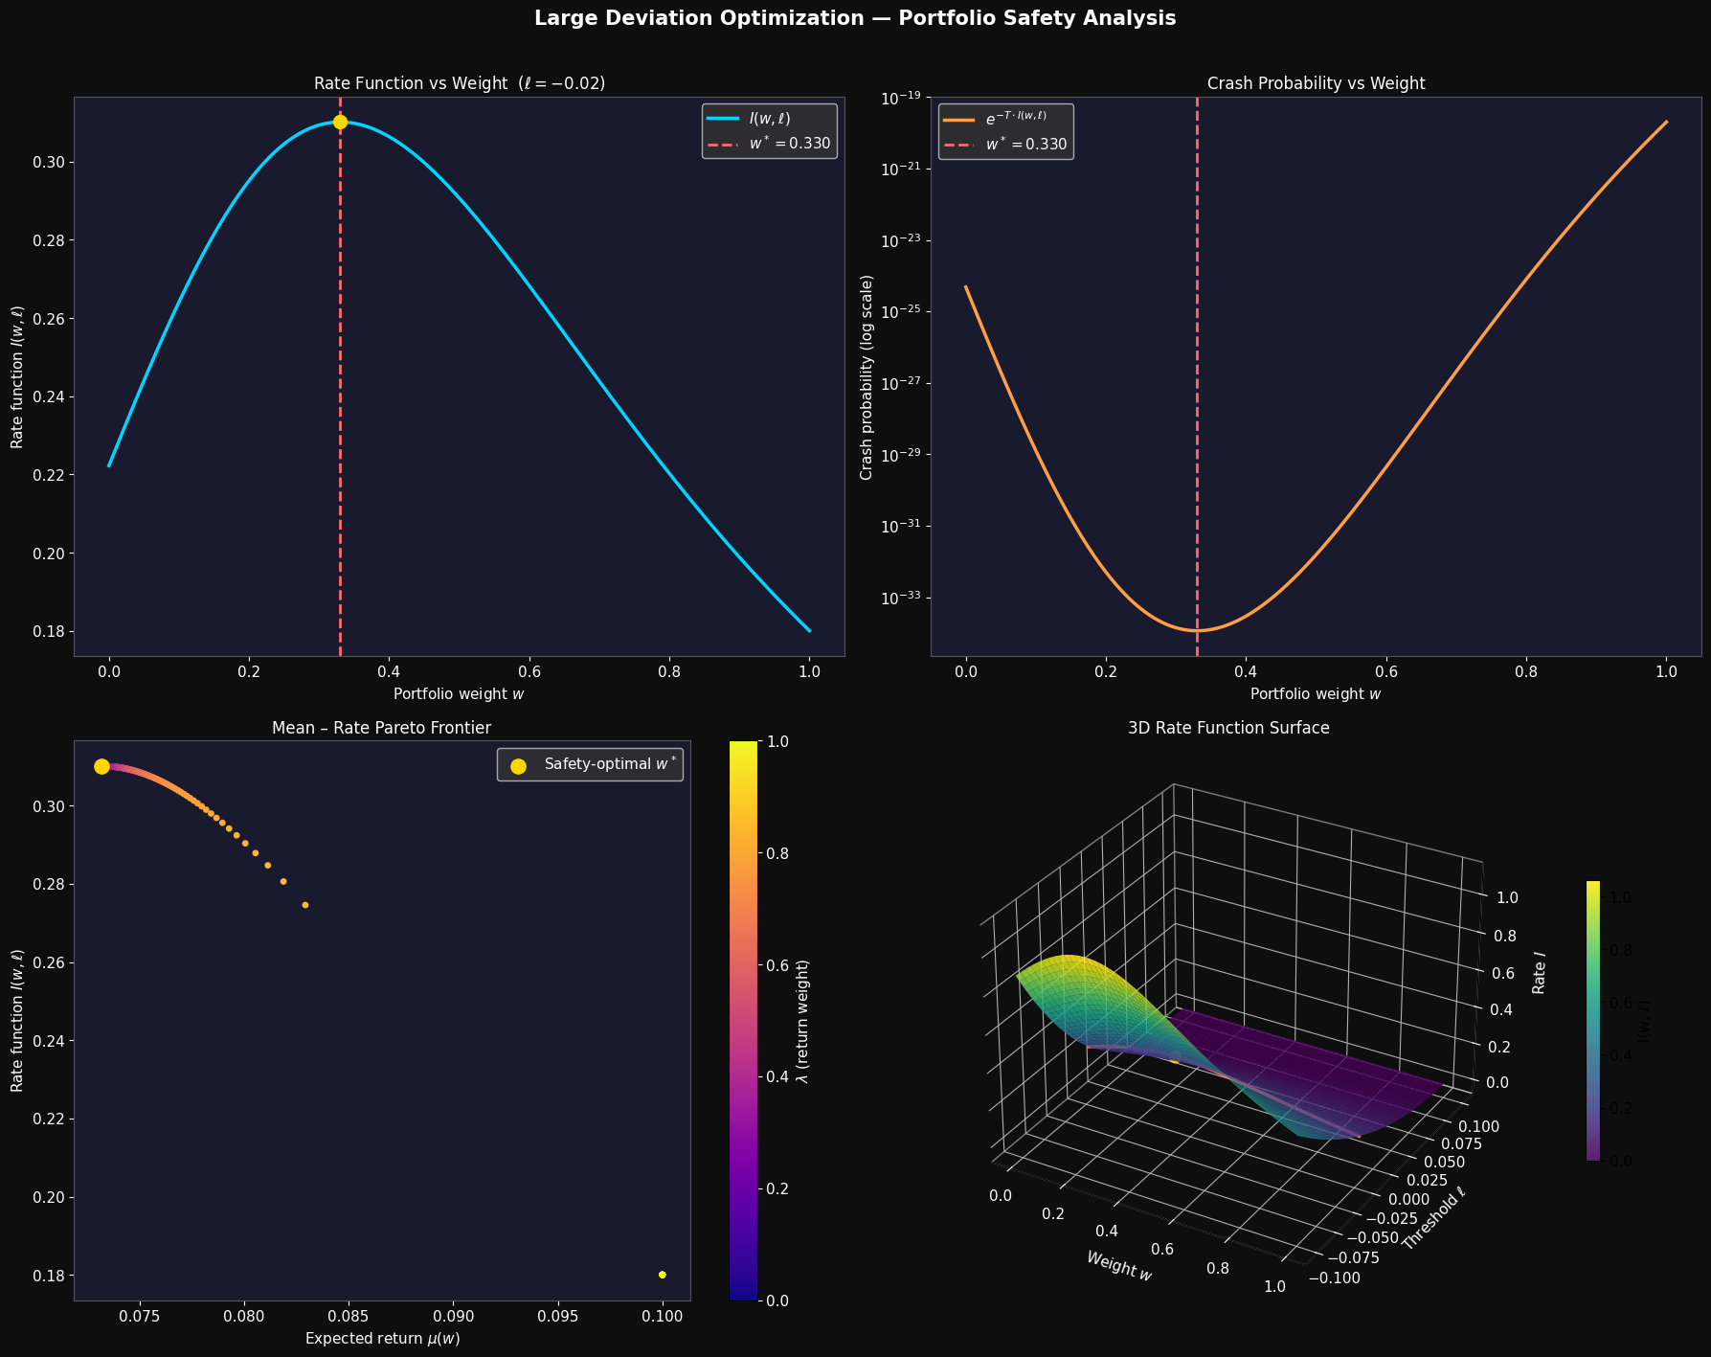Viewport: 1711px width, 1357px height.
Task: Click the gold dot icon in the Safety-optimal legend
Action: [x=518, y=765]
